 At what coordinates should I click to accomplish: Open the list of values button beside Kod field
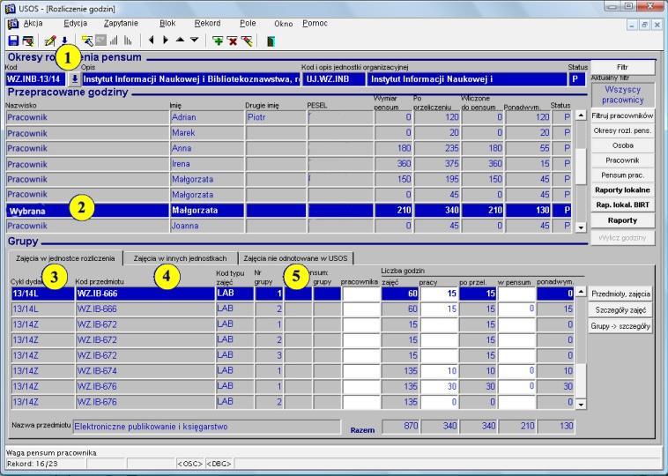(75, 79)
